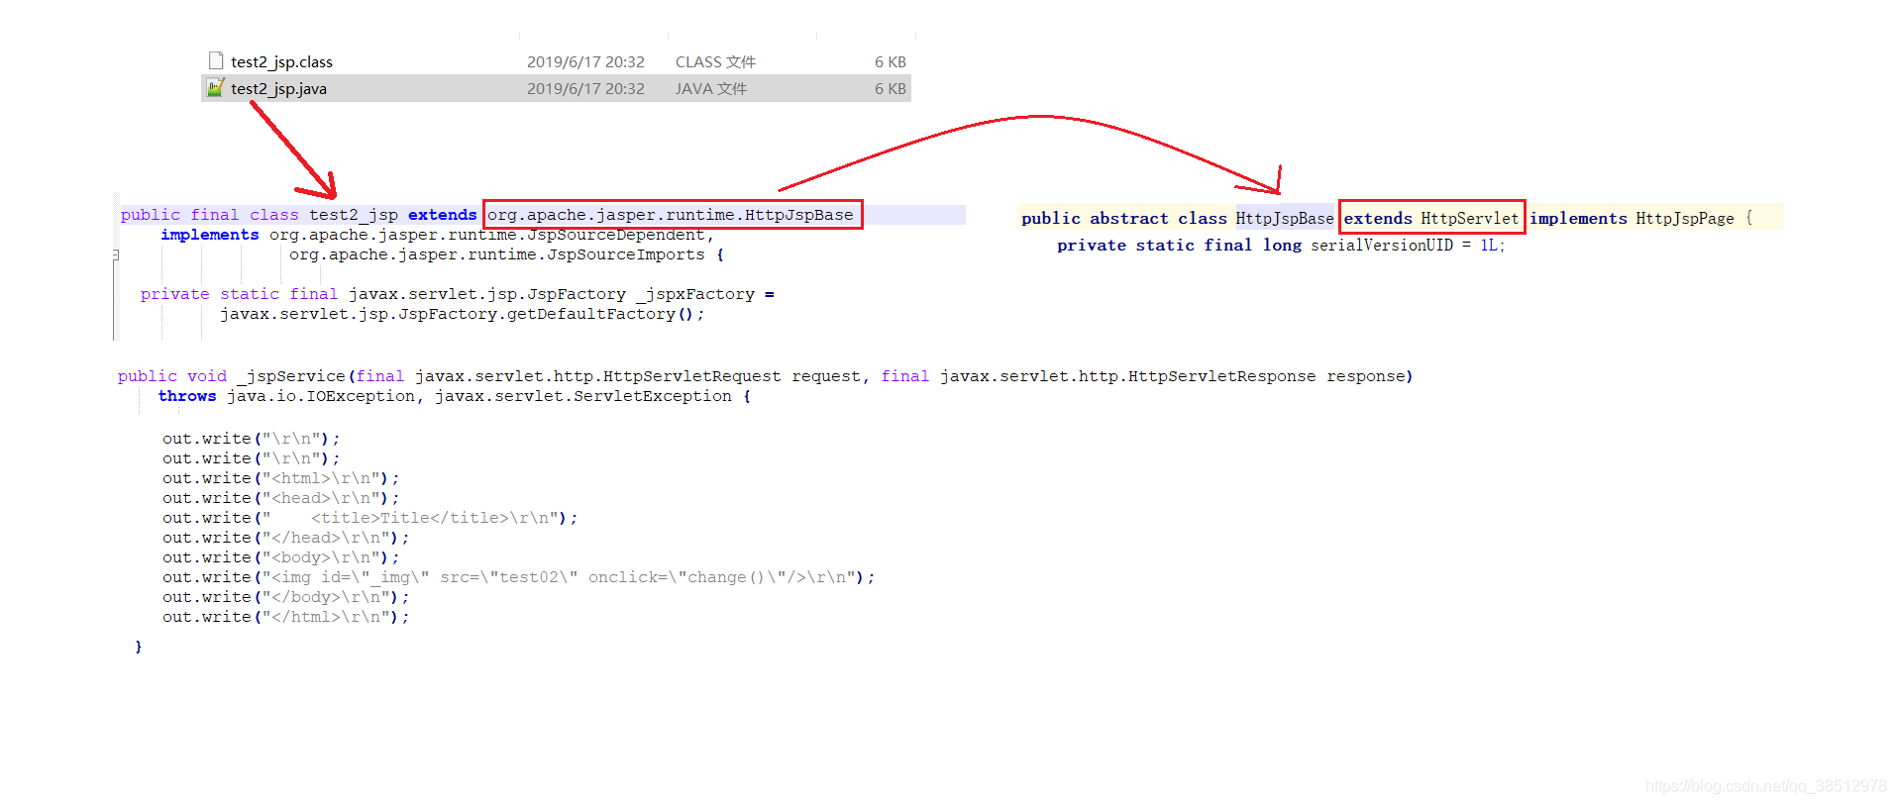
Task: Click the out.write img onclick change line
Action: [x=518, y=577]
